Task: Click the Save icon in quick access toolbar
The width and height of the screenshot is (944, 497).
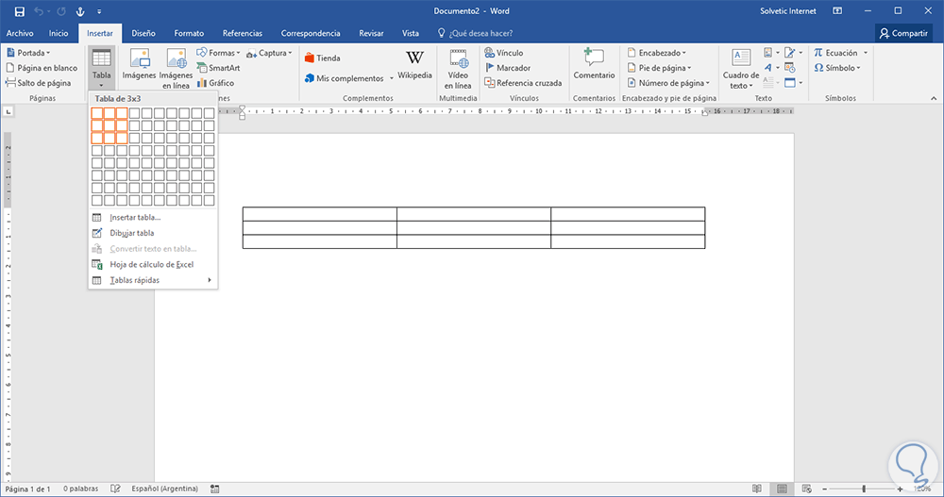Action: (x=19, y=11)
